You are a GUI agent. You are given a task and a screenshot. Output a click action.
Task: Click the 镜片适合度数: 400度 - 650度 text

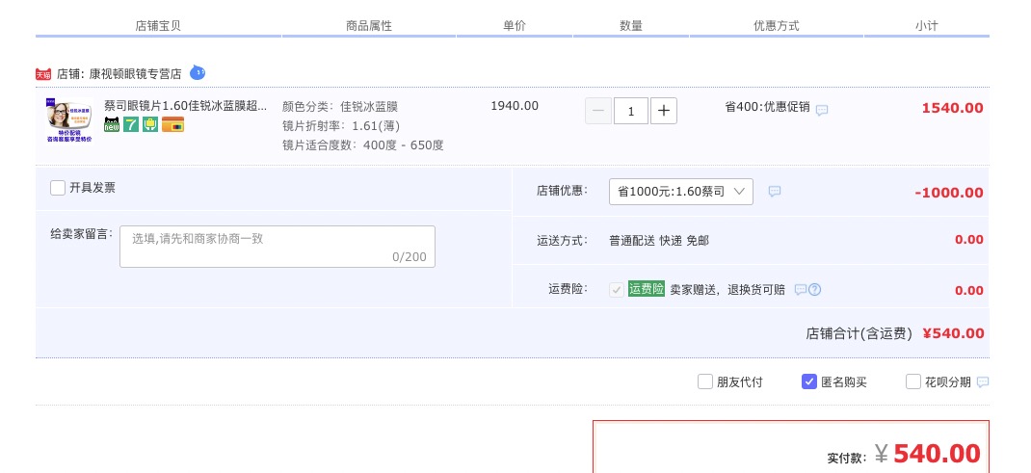[x=363, y=145]
